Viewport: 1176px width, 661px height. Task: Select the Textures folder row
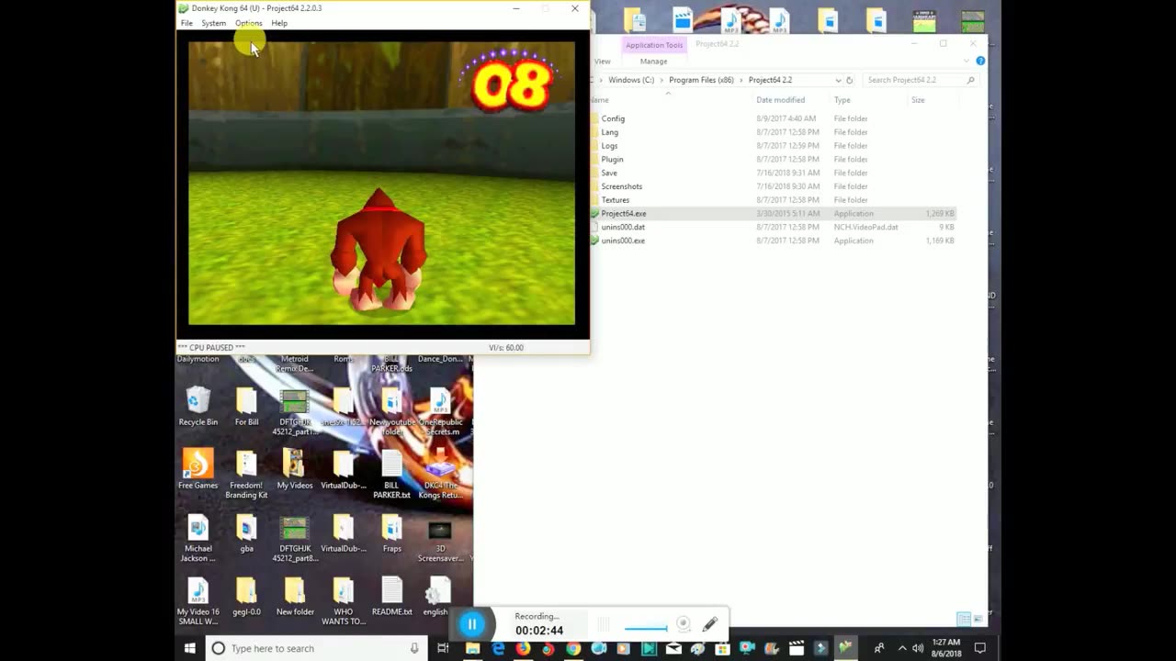tap(772, 200)
